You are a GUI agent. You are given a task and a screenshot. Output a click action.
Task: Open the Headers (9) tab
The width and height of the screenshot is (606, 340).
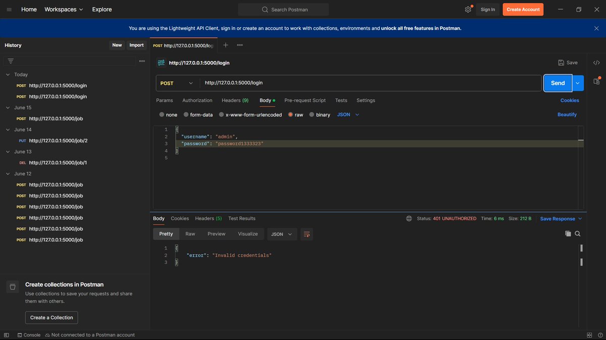pyautogui.click(x=235, y=100)
